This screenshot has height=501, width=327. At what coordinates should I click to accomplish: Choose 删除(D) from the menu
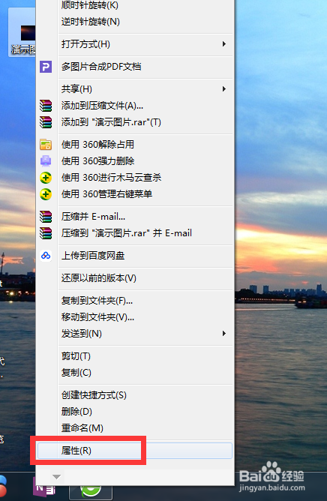click(76, 412)
